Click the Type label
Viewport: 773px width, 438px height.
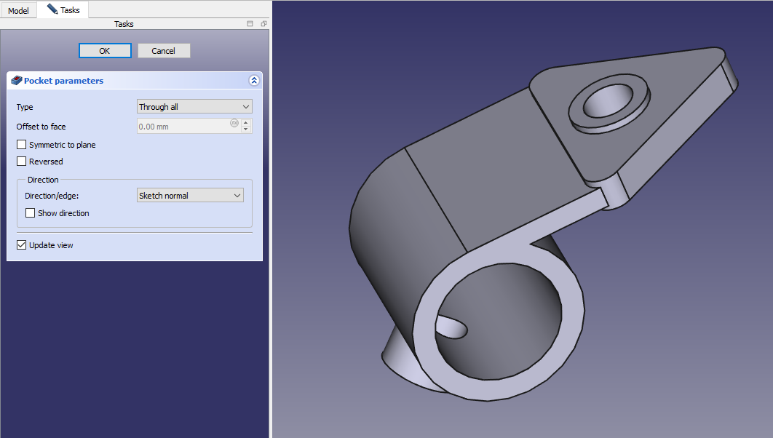(25, 107)
